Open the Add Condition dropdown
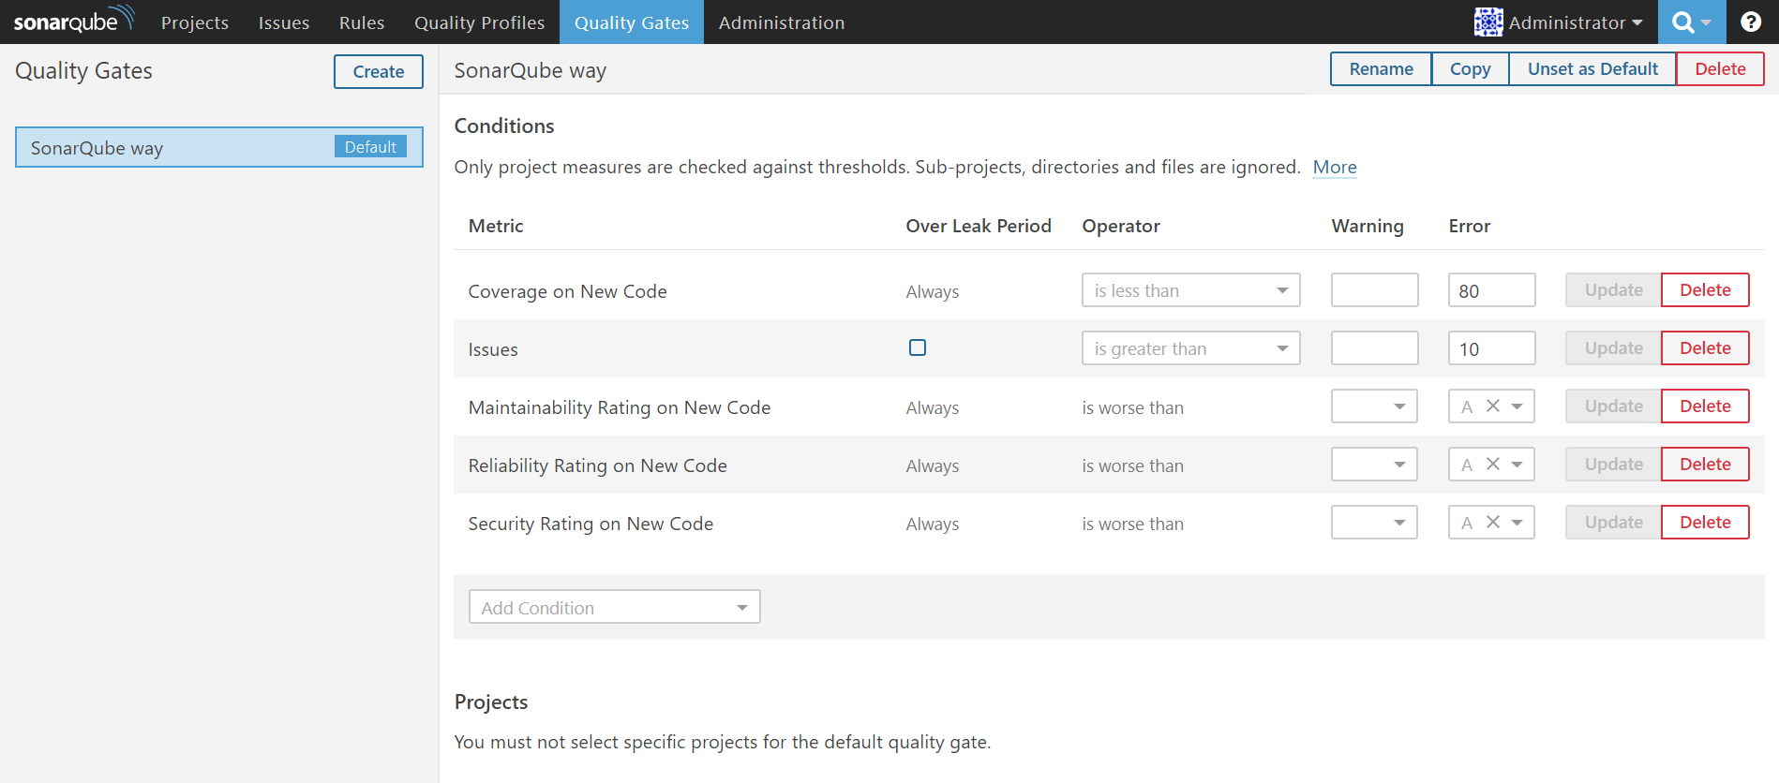This screenshot has width=1779, height=783. tap(614, 607)
